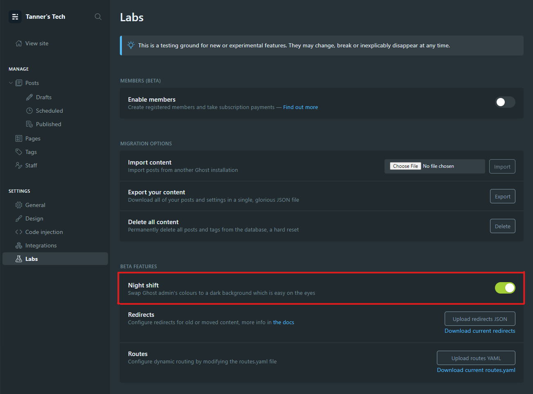Open Integrations settings
Image resolution: width=533 pixels, height=394 pixels.
[x=41, y=245]
